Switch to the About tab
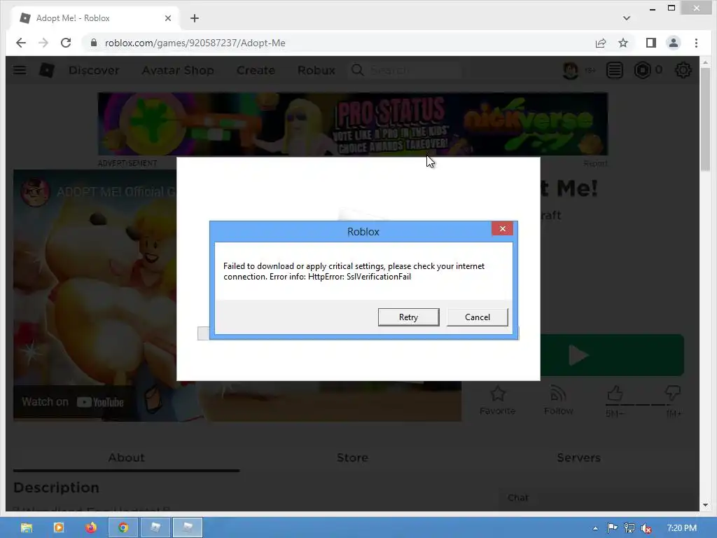Image resolution: width=717 pixels, height=538 pixels. (127, 457)
